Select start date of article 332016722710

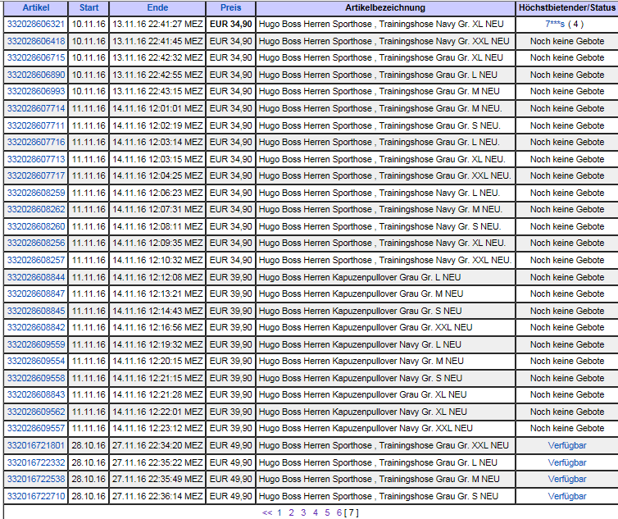coord(89,496)
